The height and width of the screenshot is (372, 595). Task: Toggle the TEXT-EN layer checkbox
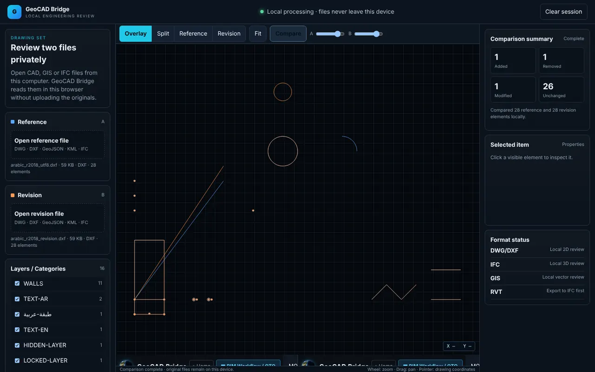point(17,330)
